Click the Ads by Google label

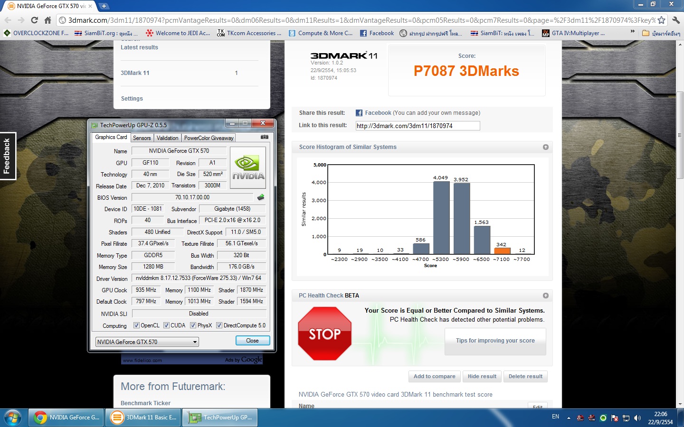pos(243,360)
